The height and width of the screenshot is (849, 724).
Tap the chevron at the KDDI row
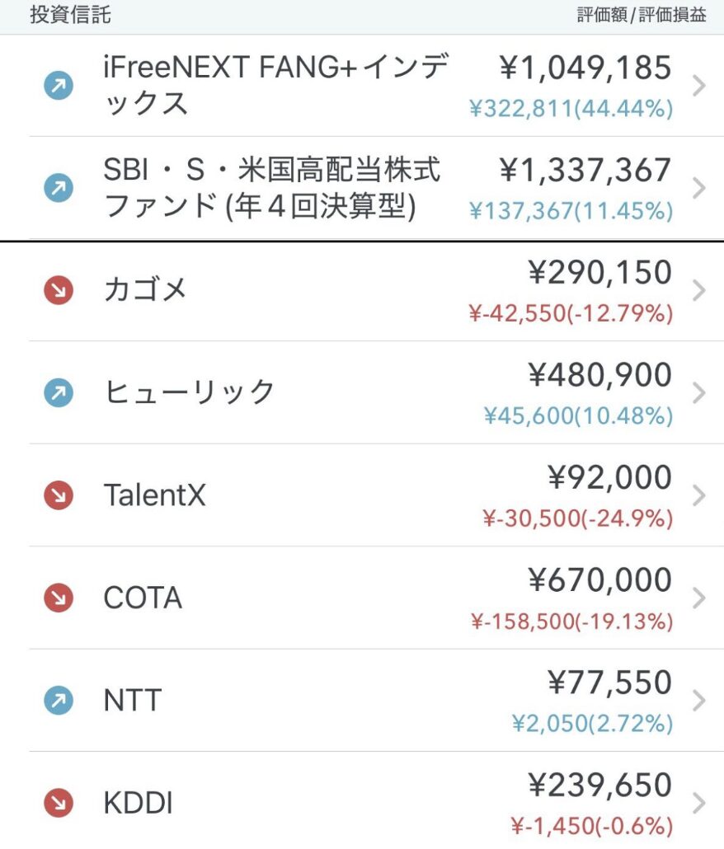point(699,804)
